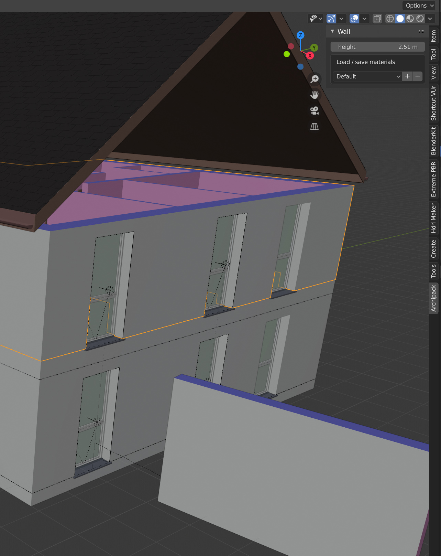The height and width of the screenshot is (556, 441).
Task: Open the gizmo settings dropdown arrow
Action: click(341, 19)
